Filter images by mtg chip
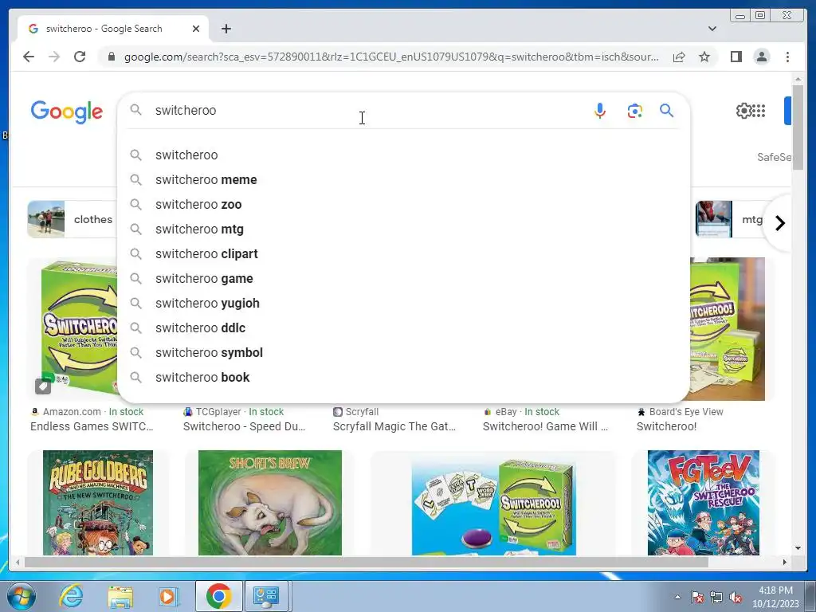The image size is (816, 612). tap(732, 219)
